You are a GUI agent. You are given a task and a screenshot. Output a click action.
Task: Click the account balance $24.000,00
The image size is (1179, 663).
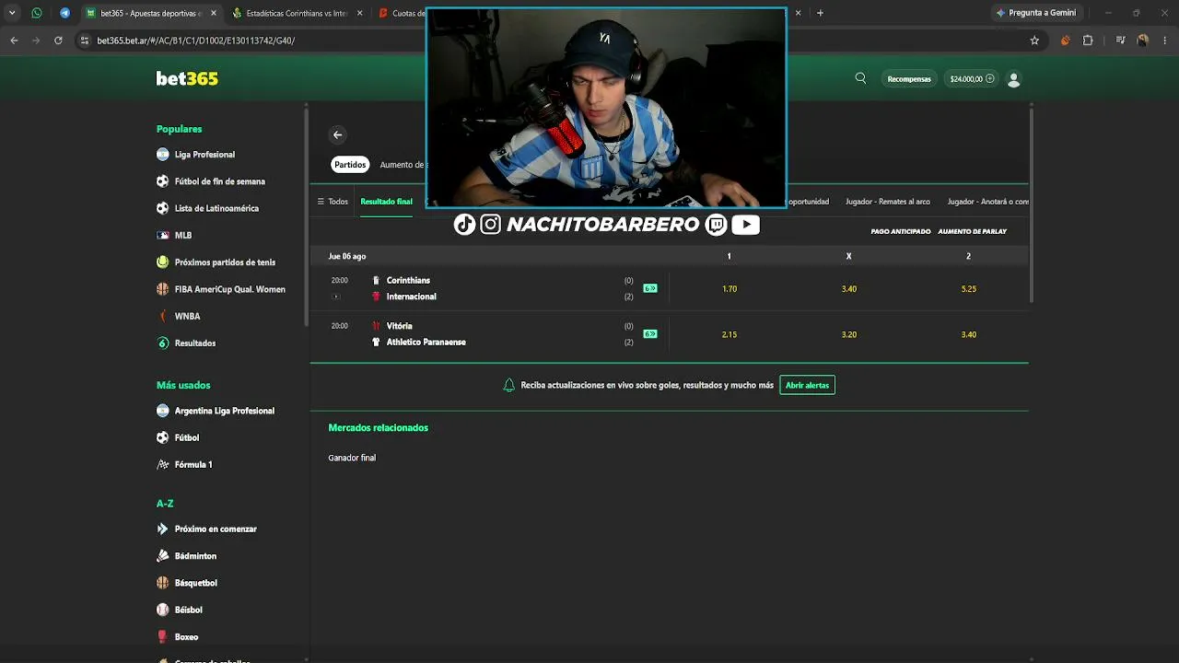click(x=966, y=79)
